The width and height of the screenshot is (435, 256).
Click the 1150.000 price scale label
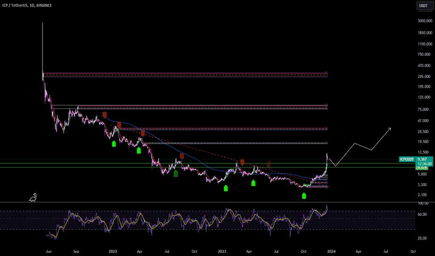[425, 44]
